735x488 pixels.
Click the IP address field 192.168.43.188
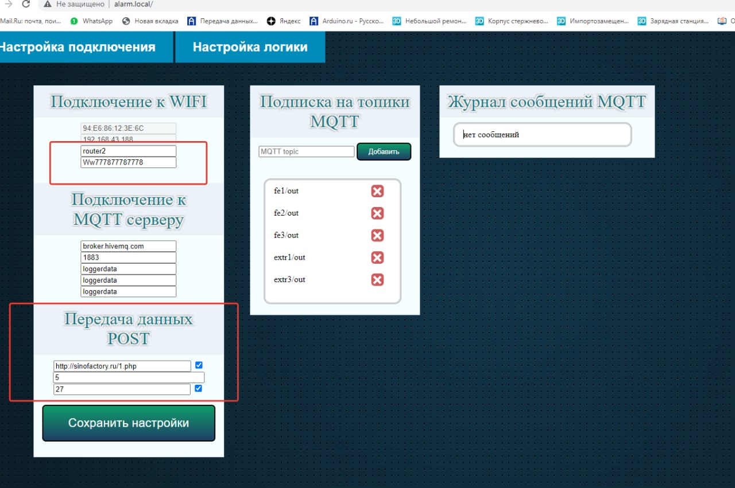129,139
